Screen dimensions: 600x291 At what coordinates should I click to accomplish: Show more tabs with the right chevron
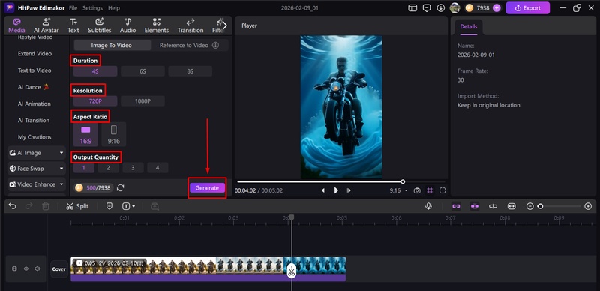click(x=224, y=25)
